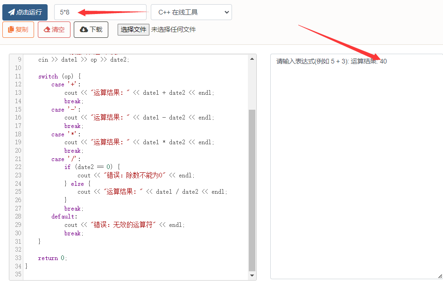This screenshot has width=443, height=282.
Task: Click the copy documents icon
Action: tap(11, 29)
